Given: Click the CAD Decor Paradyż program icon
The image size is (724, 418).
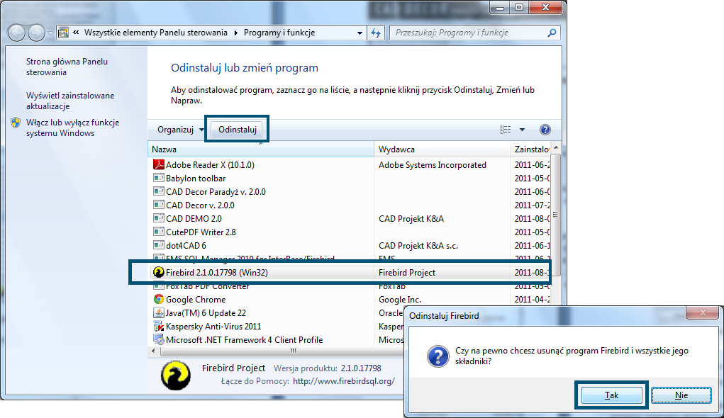Looking at the screenshot, I should [x=158, y=191].
